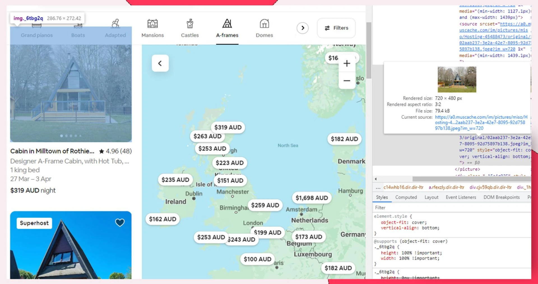
Task: Choose the Boats category
Action: pos(78,28)
